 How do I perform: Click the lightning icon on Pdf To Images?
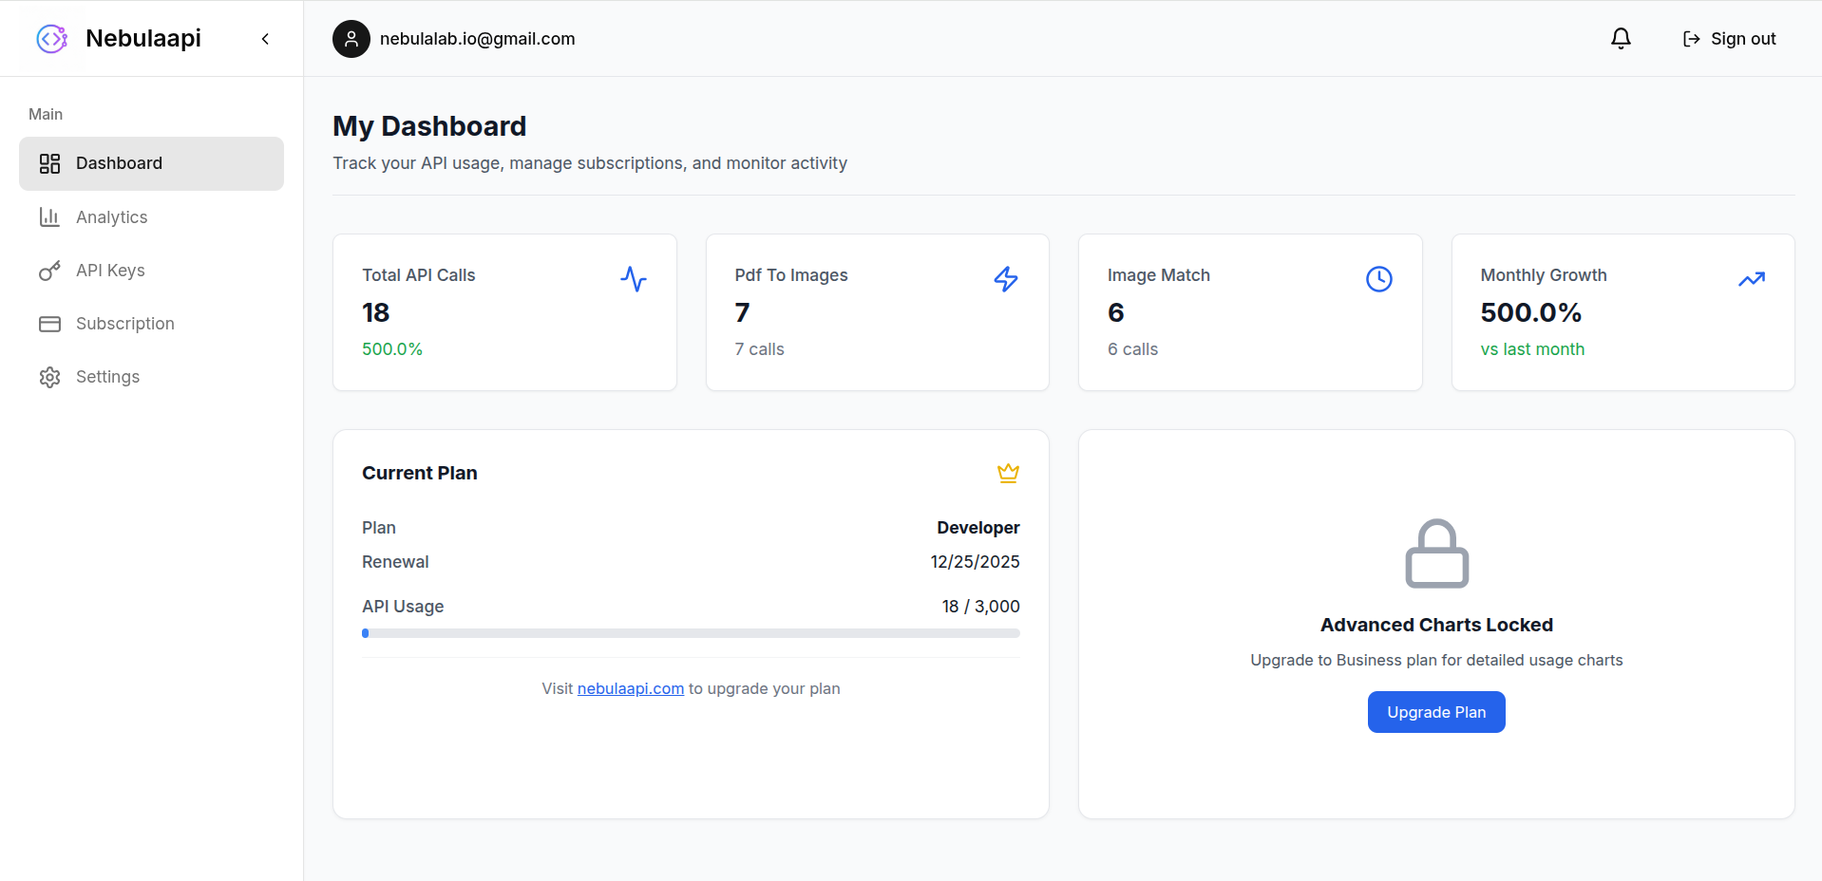(1005, 278)
